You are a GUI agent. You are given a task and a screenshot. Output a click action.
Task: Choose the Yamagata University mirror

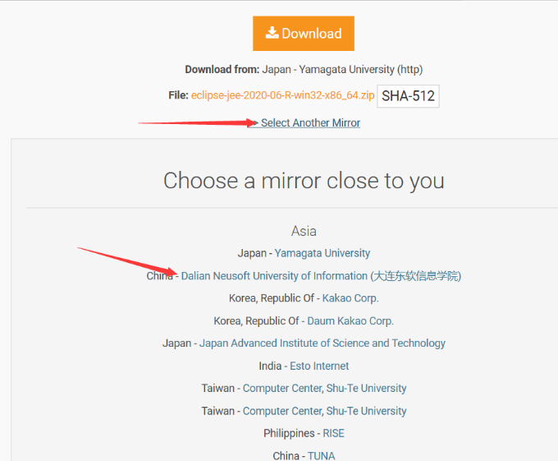coord(322,253)
